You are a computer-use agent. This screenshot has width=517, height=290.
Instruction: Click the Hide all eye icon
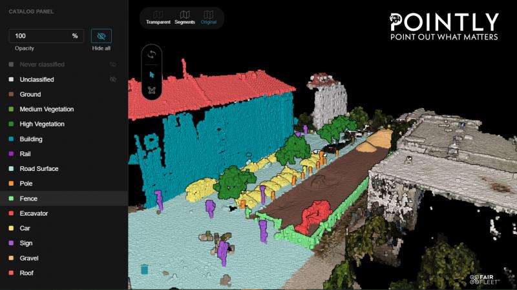[x=101, y=36]
